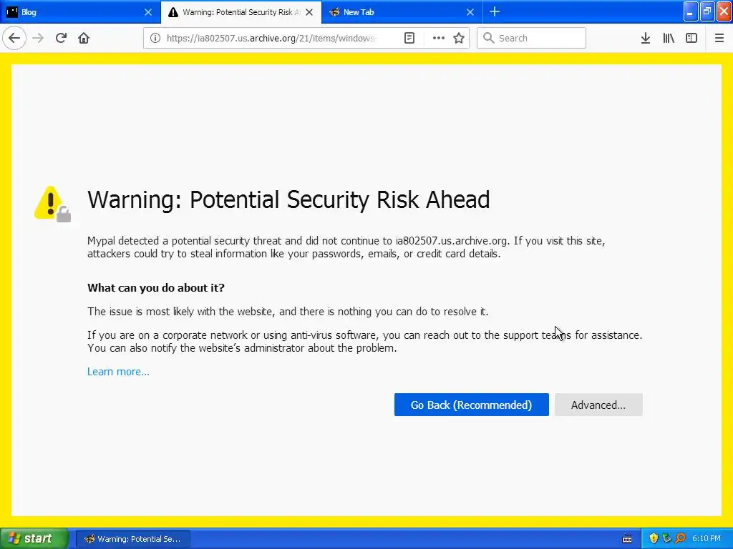Click Go Back (Recommended) button
The height and width of the screenshot is (549, 733).
click(471, 405)
